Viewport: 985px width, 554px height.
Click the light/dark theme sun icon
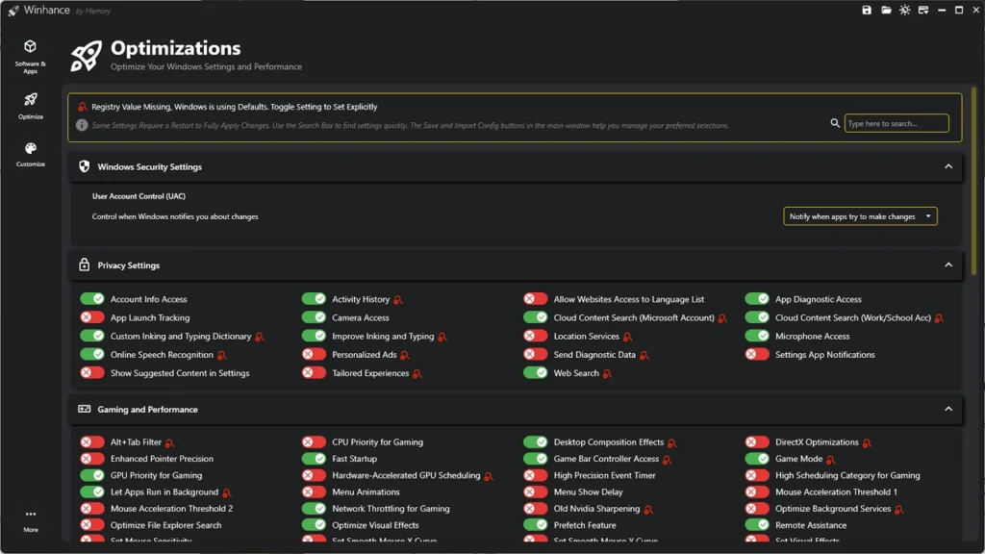(904, 10)
